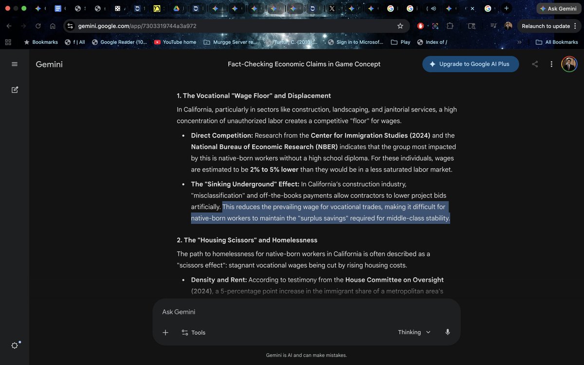
Task: Click bold 'Direct Competition:' text
Action: [x=222, y=135]
